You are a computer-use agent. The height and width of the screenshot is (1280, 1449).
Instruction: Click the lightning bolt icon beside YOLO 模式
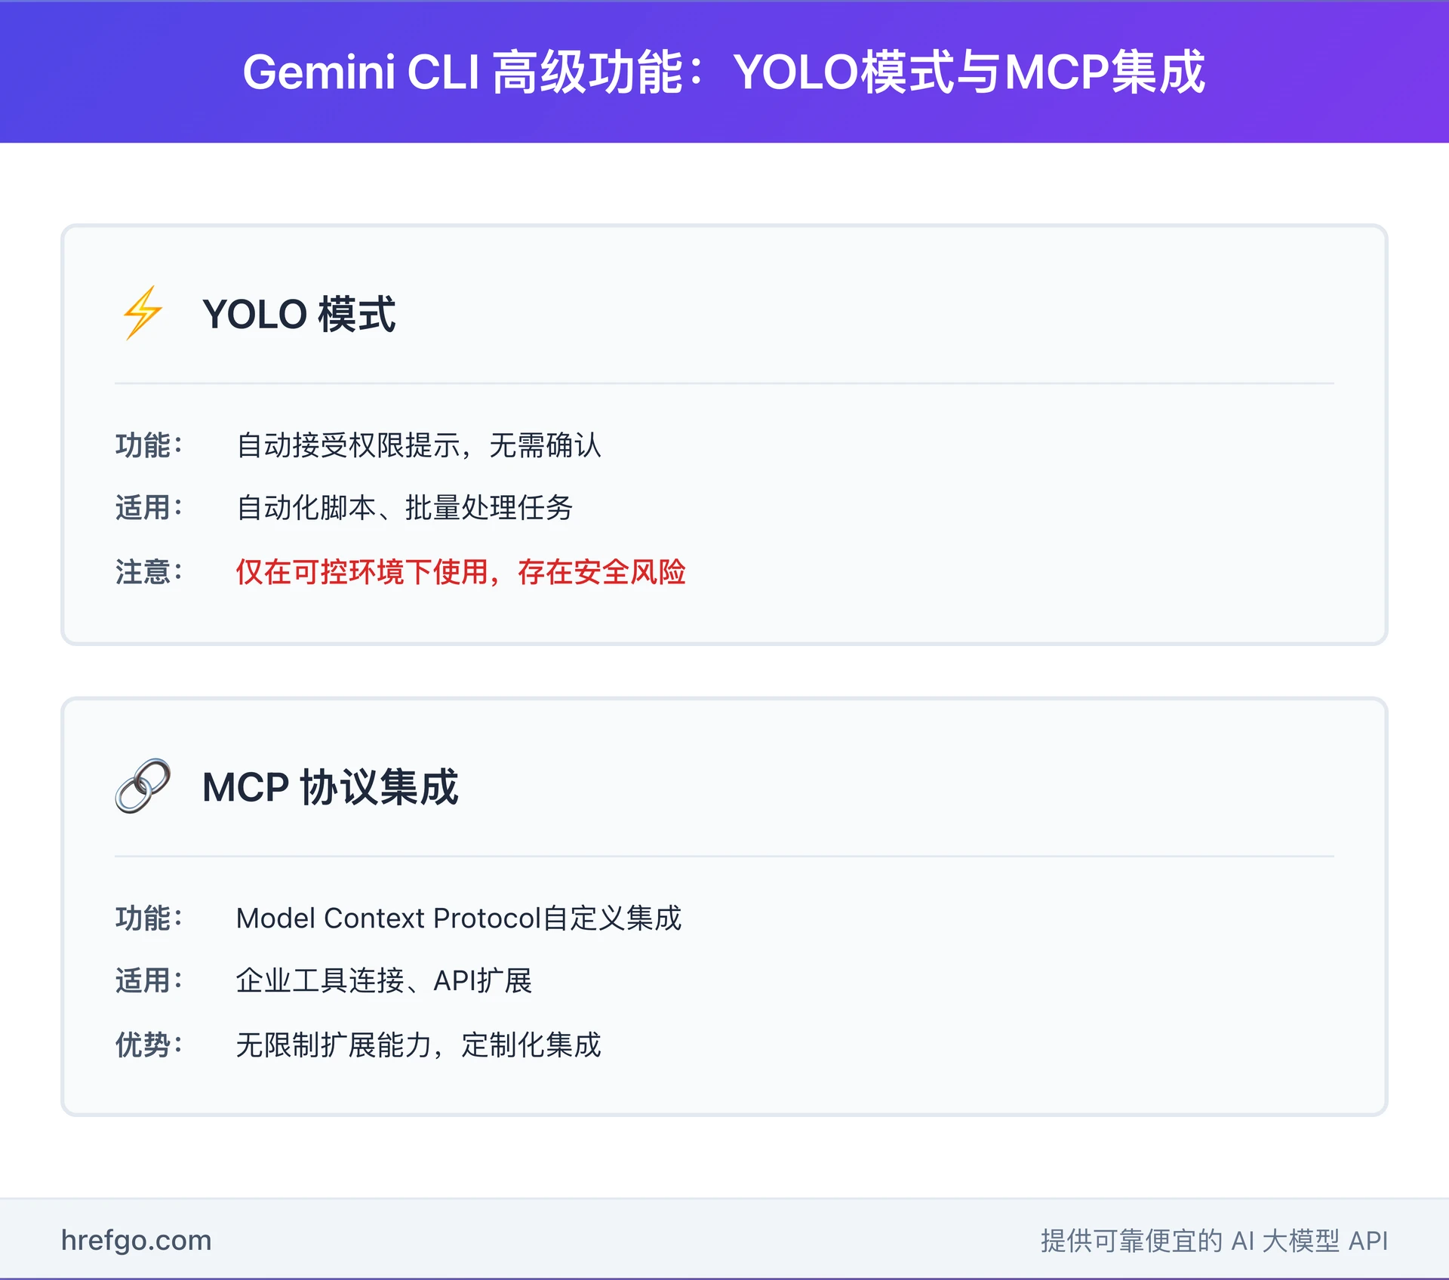(x=143, y=313)
